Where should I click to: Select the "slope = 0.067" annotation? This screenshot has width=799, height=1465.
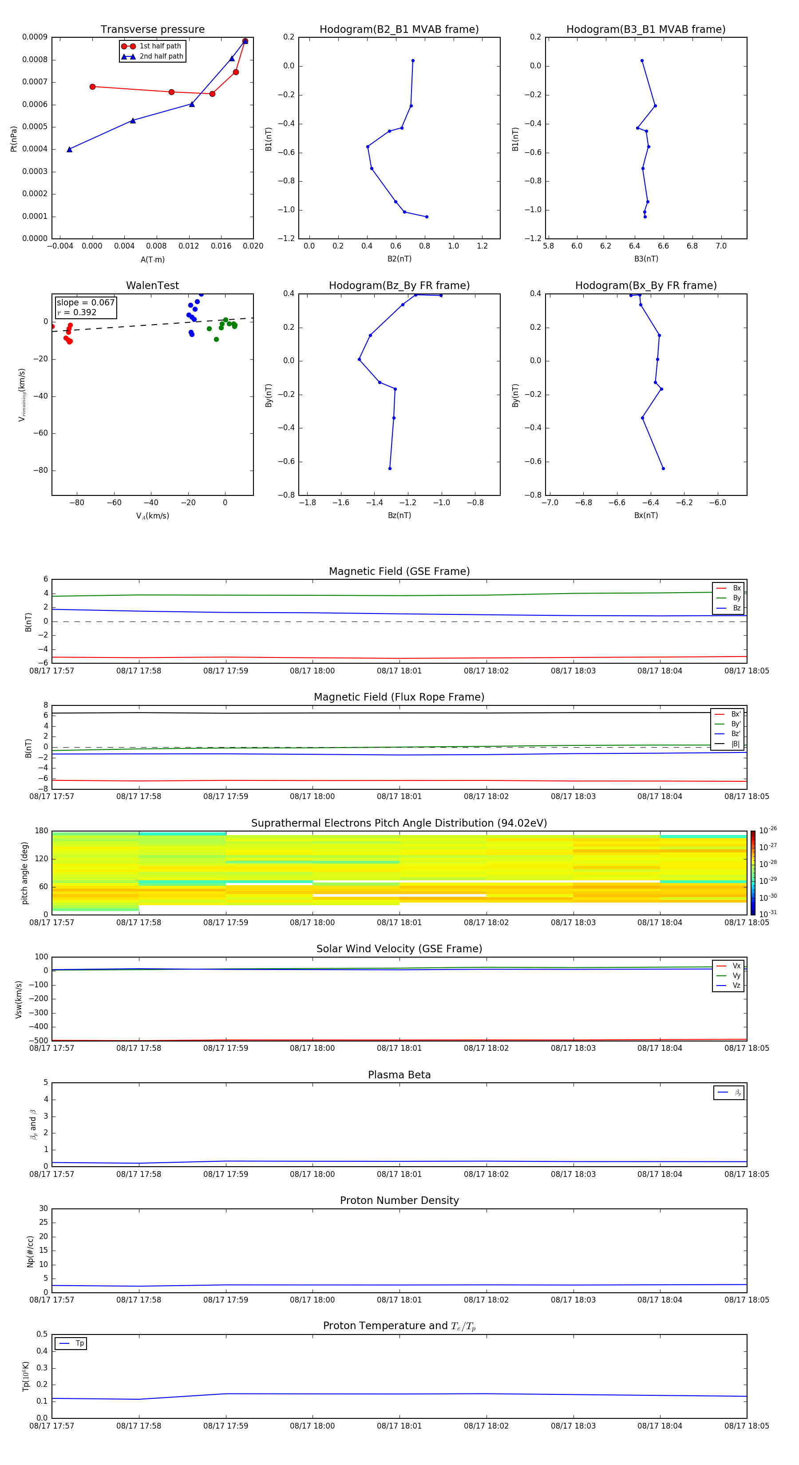coord(85,303)
